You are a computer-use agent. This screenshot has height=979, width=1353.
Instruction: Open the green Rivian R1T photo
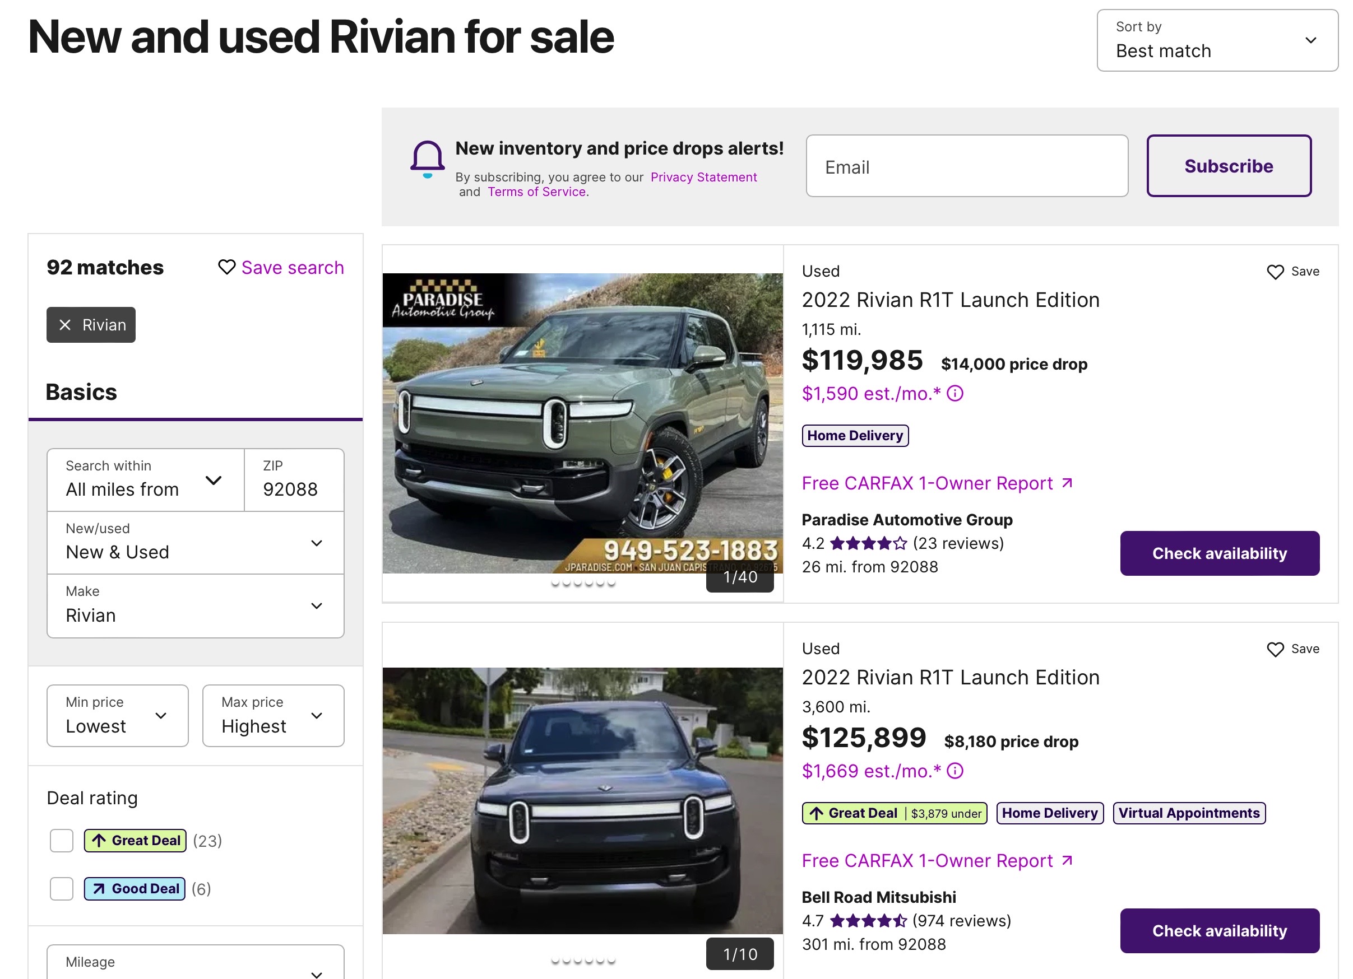click(x=582, y=423)
